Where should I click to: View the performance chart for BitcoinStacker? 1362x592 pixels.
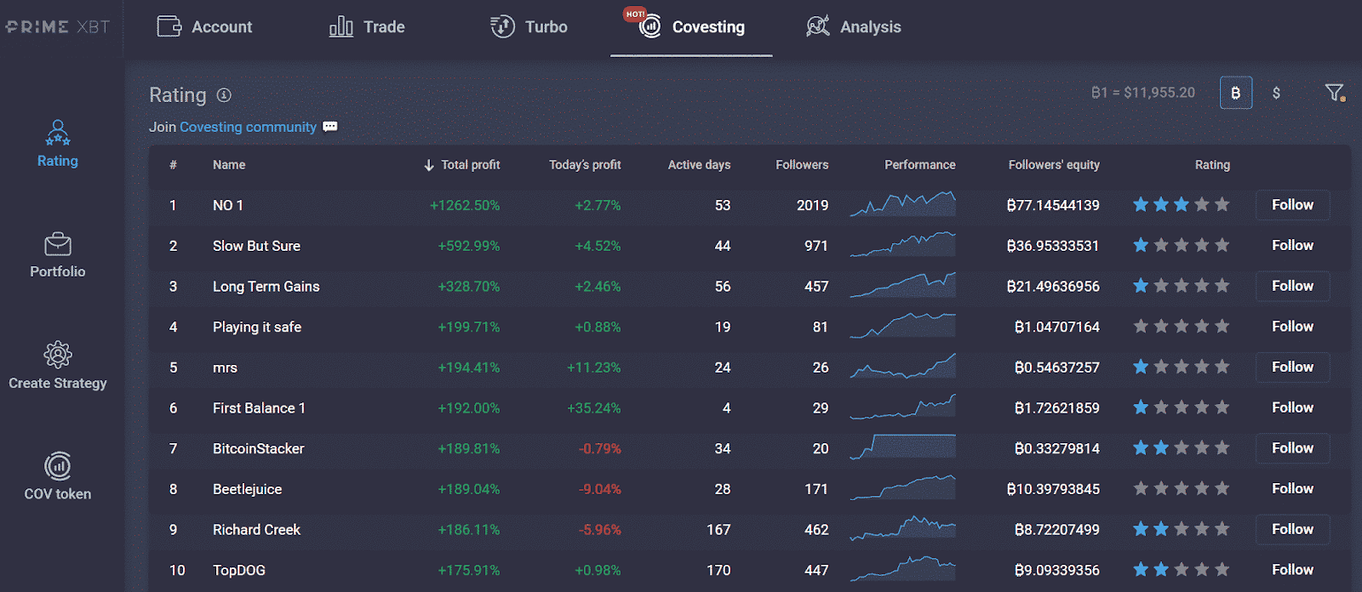point(902,447)
